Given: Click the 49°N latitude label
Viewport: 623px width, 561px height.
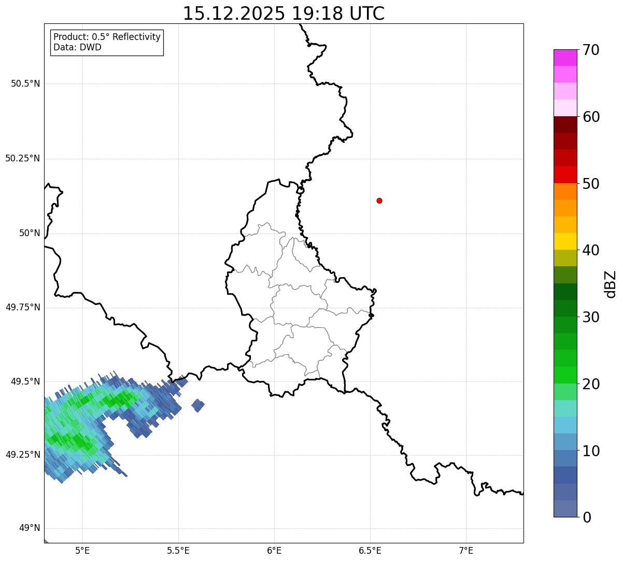Looking at the screenshot, I should [30, 528].
